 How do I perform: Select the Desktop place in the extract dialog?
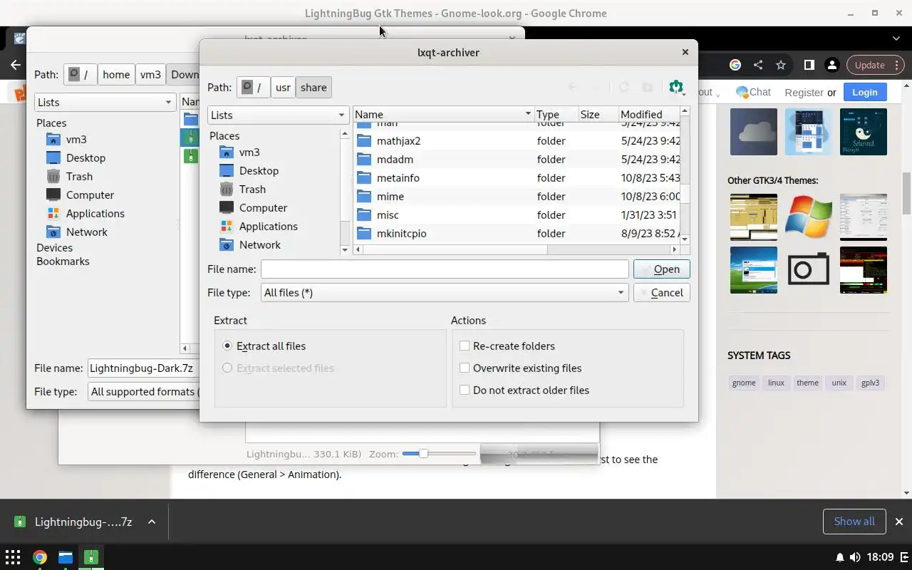tap(259, 171)
